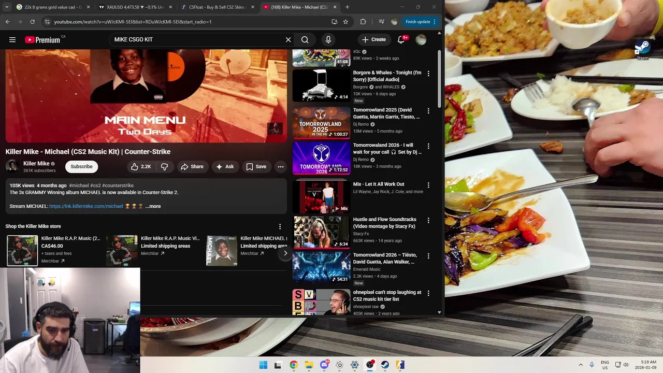Show hidden system tray icons
This screenshot has width=663, height=373.
[x=581, y=365]
